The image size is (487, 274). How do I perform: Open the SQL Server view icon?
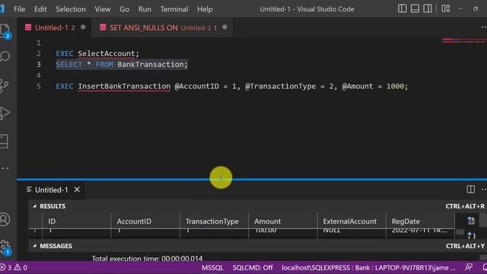[x=4, y=142]
